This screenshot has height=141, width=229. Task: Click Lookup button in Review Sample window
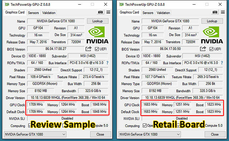(98, 21)
